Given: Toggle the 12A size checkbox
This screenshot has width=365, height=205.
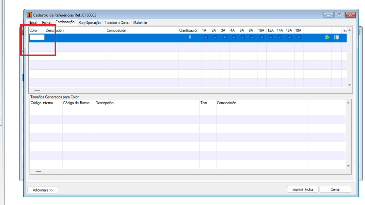Looking at the screenshot, I should (x=271, y=37).
